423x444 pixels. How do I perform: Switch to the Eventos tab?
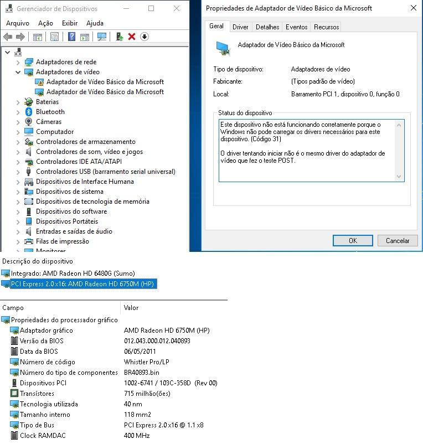(296, 27)
